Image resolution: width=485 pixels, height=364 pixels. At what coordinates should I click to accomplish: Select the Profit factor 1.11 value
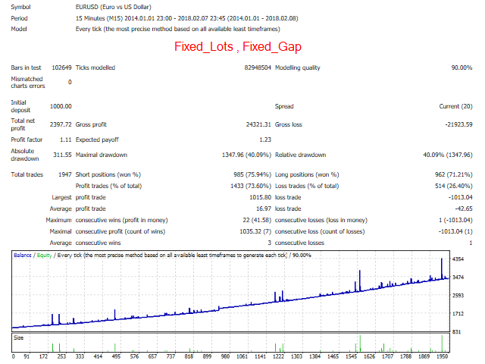(x=65, y=139)
